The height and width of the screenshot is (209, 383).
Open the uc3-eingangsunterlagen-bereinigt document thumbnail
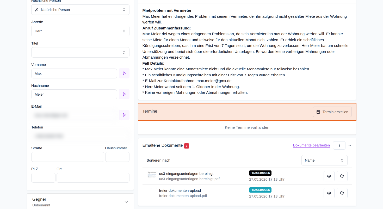click(x=152, y=176)
